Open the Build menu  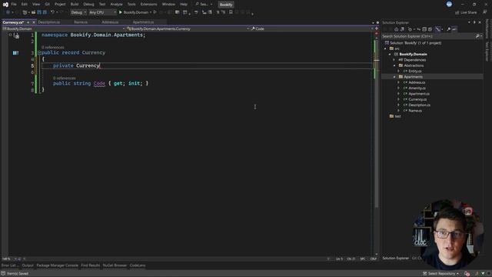75,5
